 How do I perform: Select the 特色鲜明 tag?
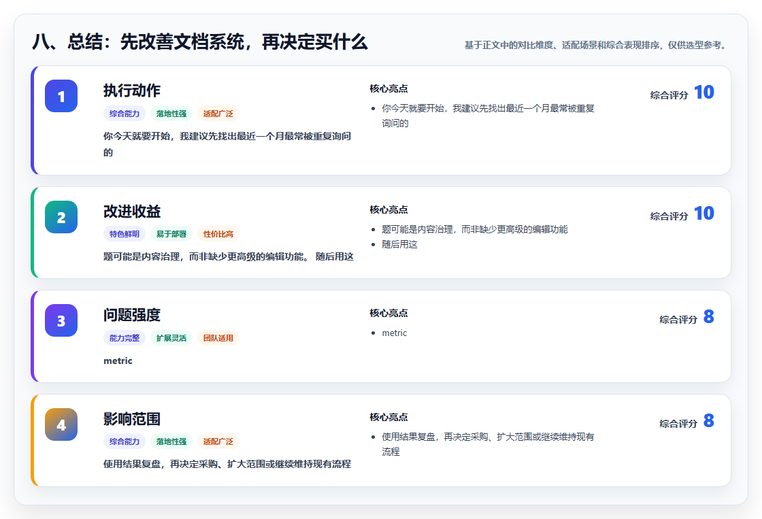125,234
